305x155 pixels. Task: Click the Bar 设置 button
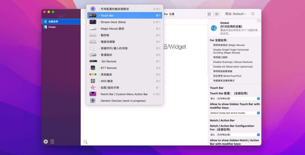tap(170, 14)
